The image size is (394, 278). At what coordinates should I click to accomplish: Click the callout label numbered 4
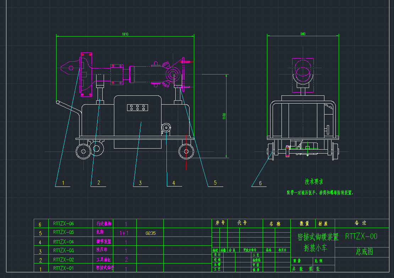pyautogui.click(x=174, y=183)
